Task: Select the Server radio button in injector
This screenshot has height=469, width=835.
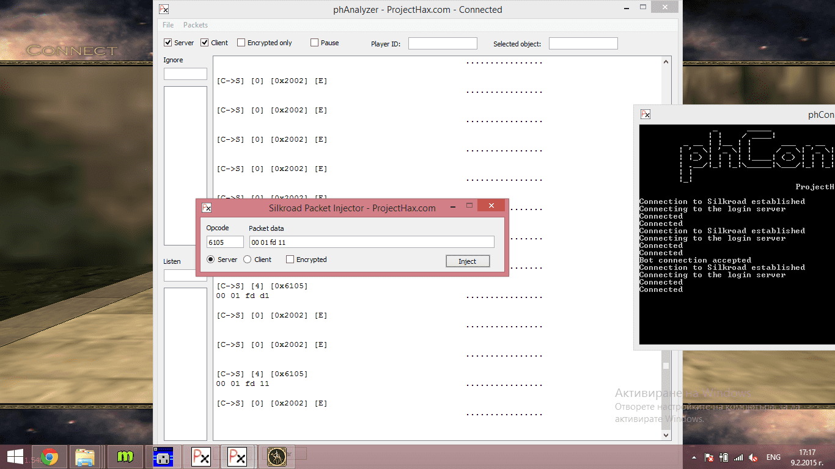Action: click(223, 260)
